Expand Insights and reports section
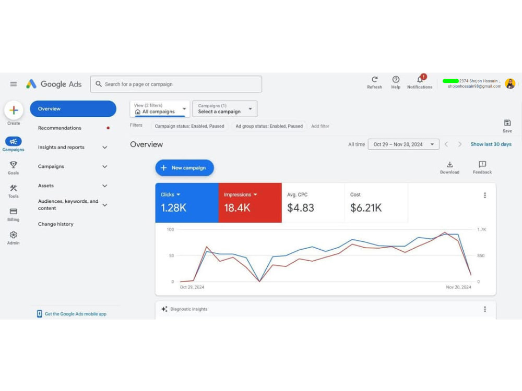 coord(105,148)
